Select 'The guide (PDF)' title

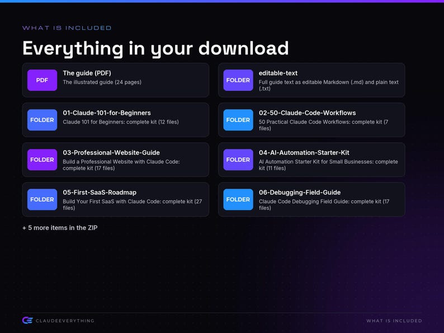[x=87, y=73]
